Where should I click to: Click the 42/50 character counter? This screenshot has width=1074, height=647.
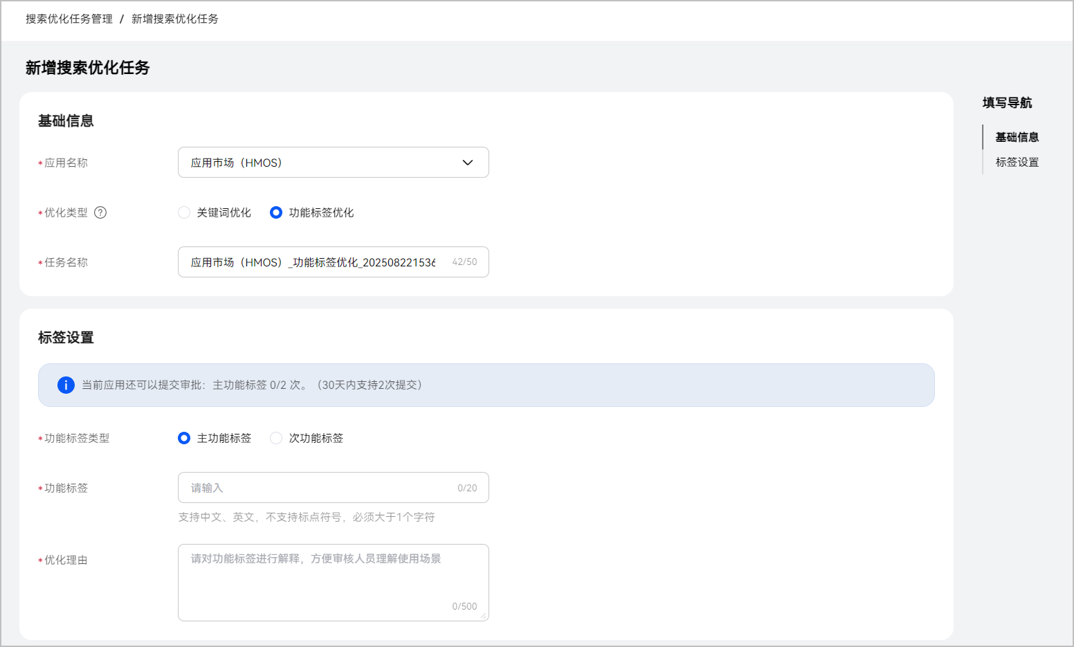[x=464, y=262]
